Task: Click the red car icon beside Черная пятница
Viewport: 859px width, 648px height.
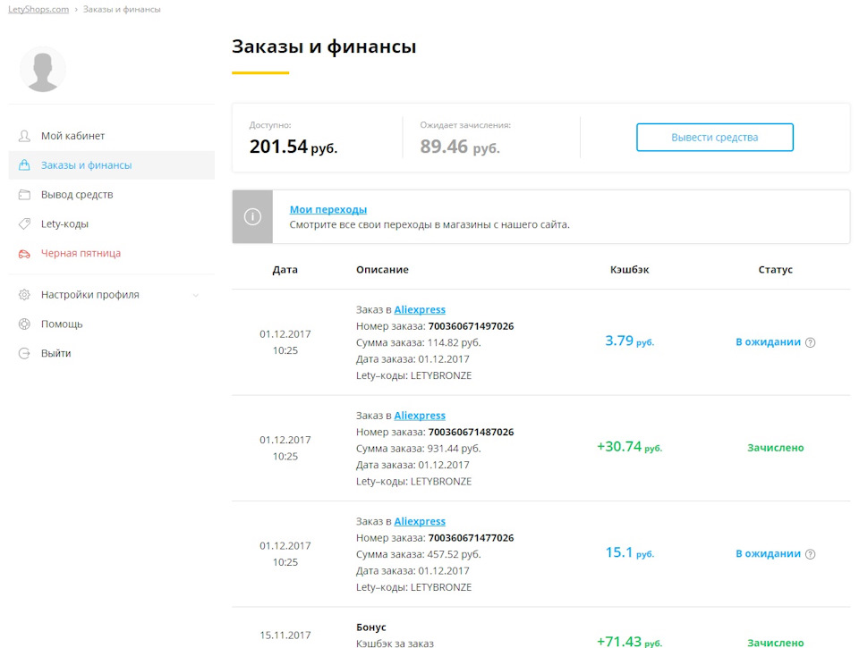Action: click(x=24, y=254)
